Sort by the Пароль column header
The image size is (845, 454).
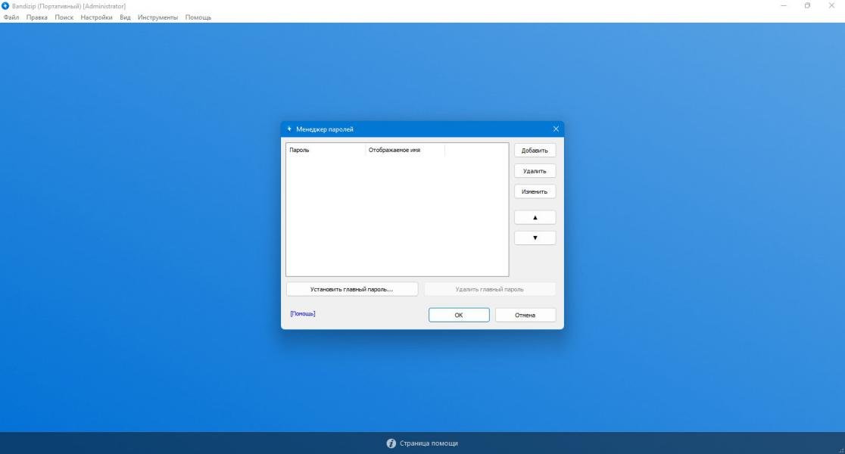click(x=326, y=150)
